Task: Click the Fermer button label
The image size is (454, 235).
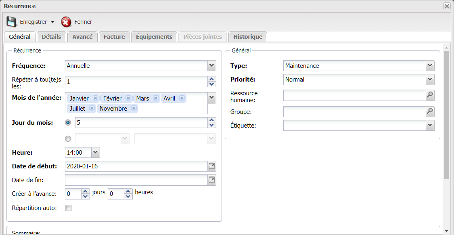Action: [83, 22]
